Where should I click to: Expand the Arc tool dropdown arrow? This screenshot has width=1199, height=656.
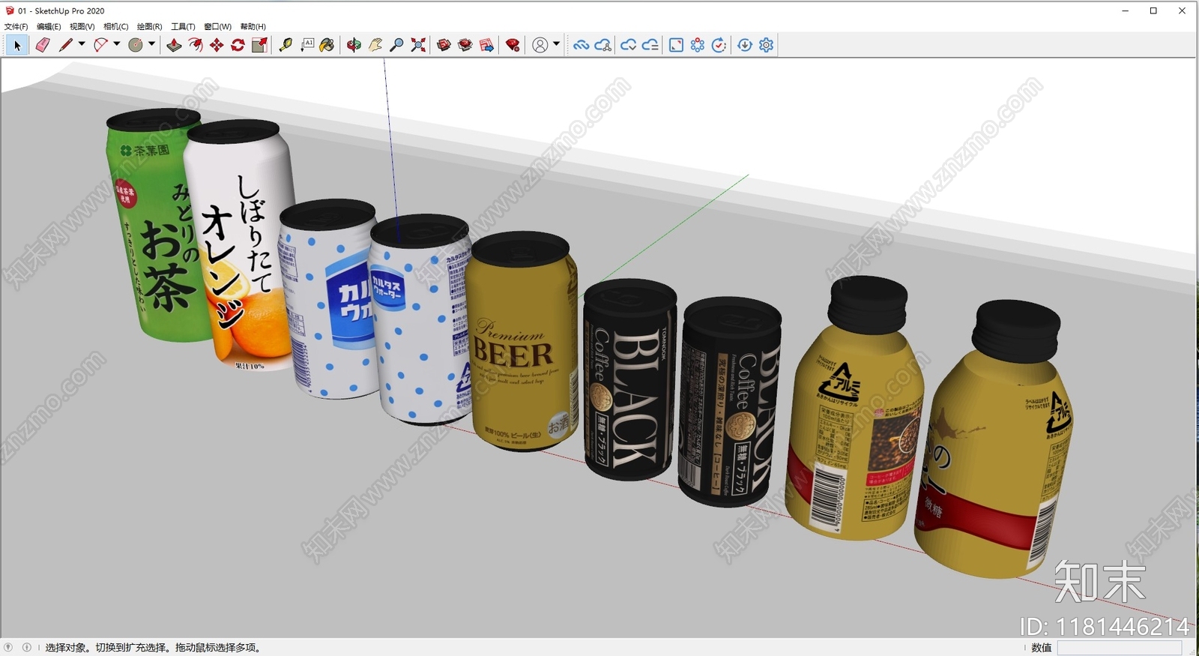[x=116, y=44]
